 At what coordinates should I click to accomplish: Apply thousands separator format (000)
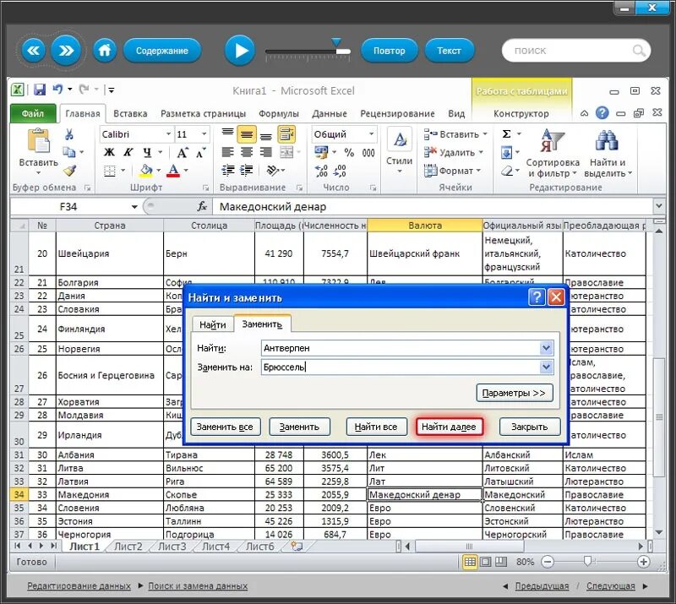click(368, 152)
